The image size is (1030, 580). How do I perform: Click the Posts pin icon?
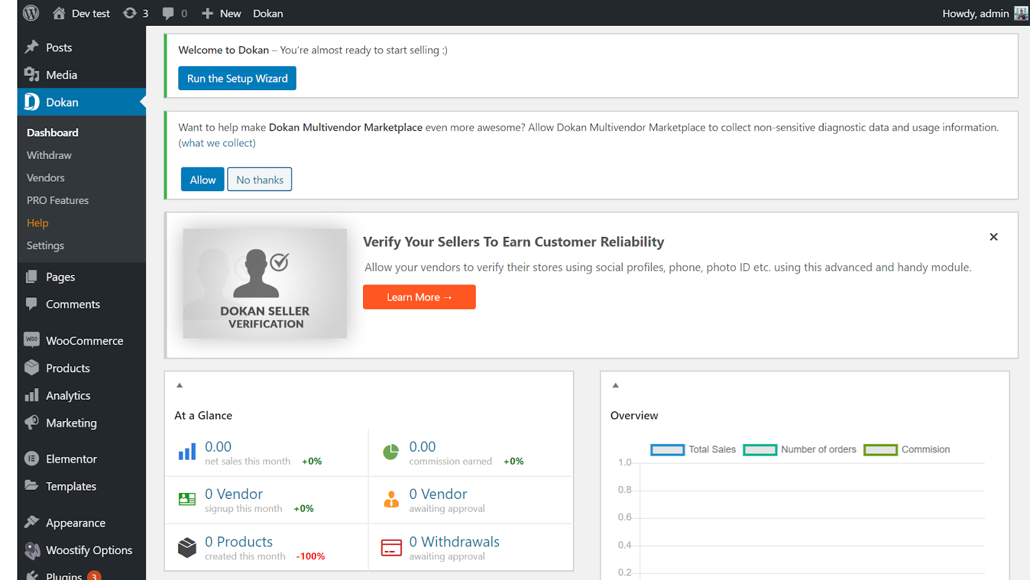click(x=32, y=47)
